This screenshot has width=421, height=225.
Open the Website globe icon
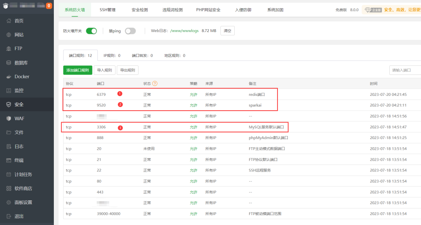click(9, 35)
